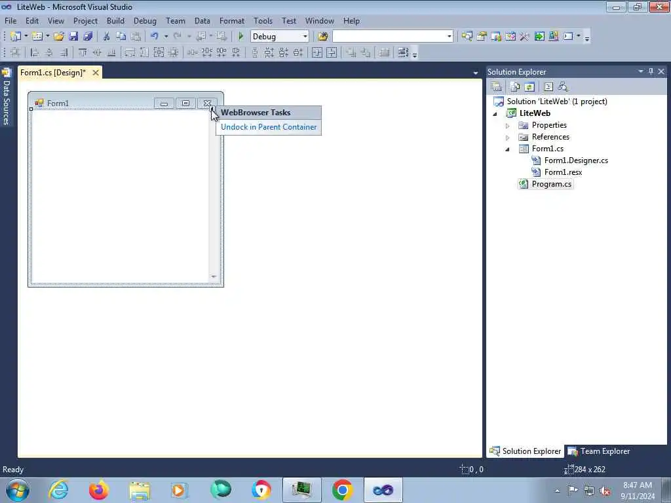Open the Debug configuration dropdown
Image resolution: width=671 pixels, height=503 pixels.
305,37
